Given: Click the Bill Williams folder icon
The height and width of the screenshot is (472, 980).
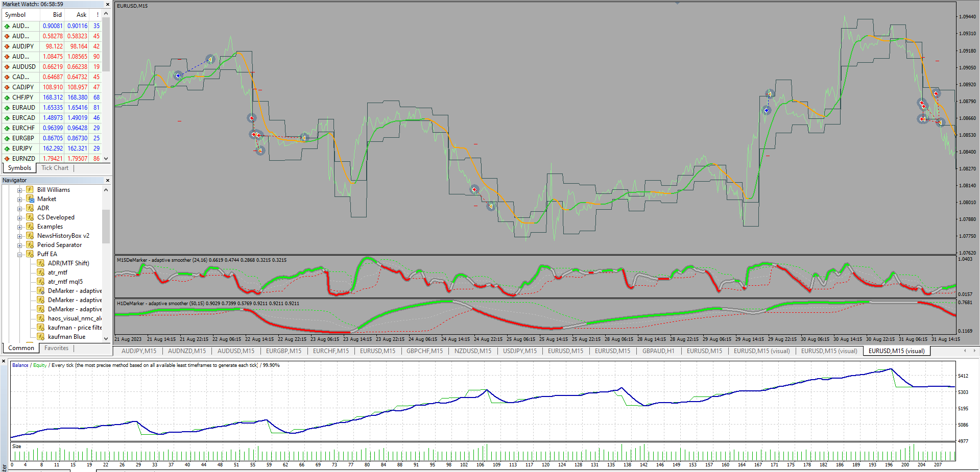Looking at the screenshot, I should click(x=30, y=190).
